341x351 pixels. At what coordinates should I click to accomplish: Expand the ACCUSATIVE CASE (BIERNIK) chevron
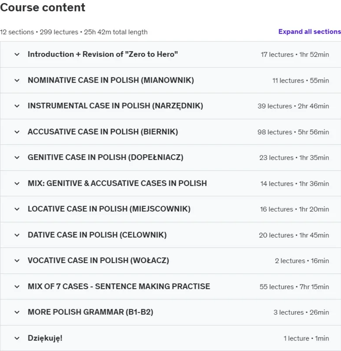[x=17, y=132]
